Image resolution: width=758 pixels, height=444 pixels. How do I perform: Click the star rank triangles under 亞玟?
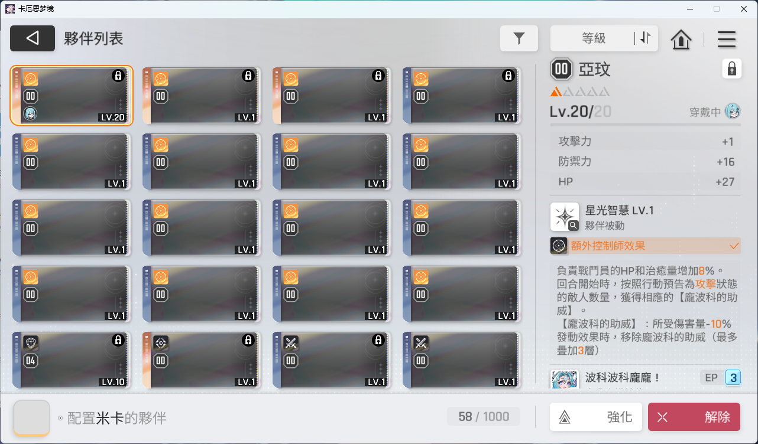[x=580, y=92]
